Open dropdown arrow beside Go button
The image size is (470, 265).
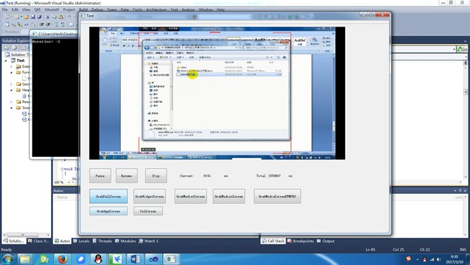(454, 49)
